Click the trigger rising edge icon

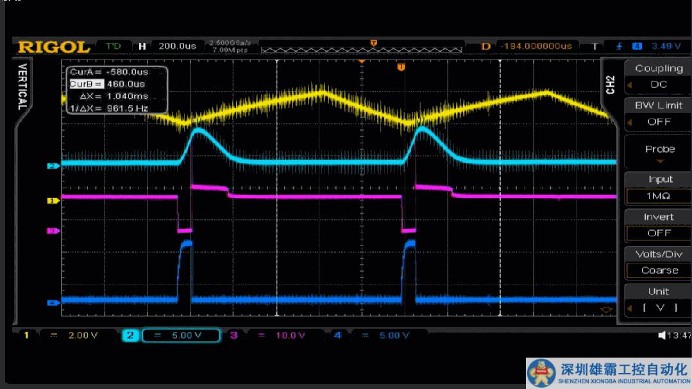(619, 46)
